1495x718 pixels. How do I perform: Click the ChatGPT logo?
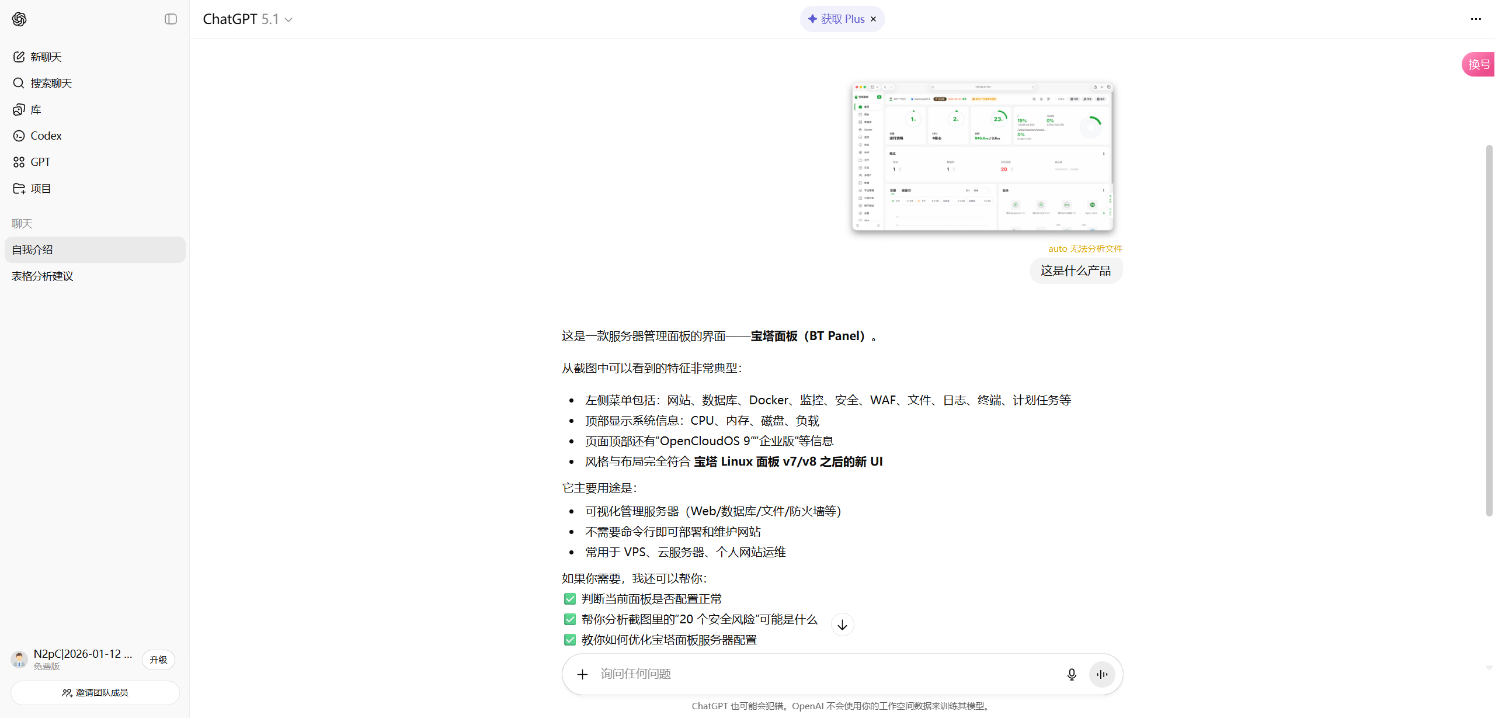pyautogui.click(x=19, y=19)
